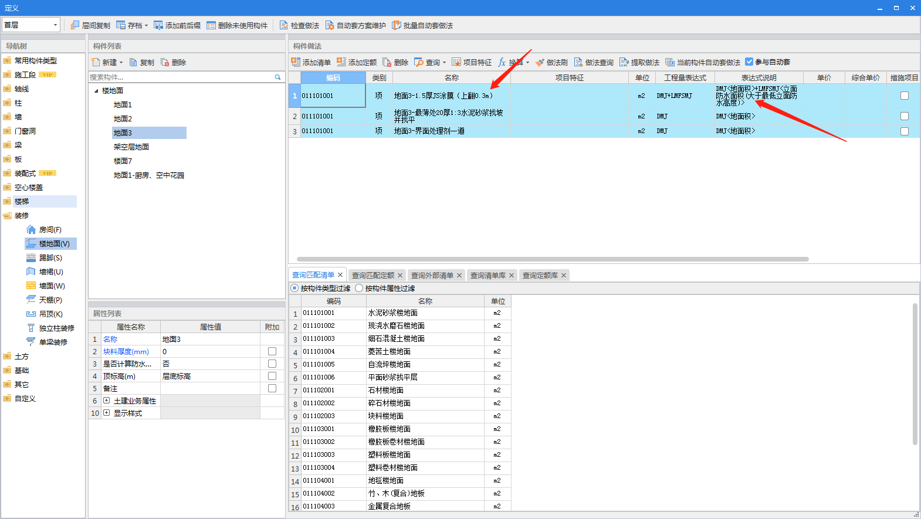Viewport: 921px width, 519px height.
Task: Expand 显示样式 property group
Action: point(106,413)
